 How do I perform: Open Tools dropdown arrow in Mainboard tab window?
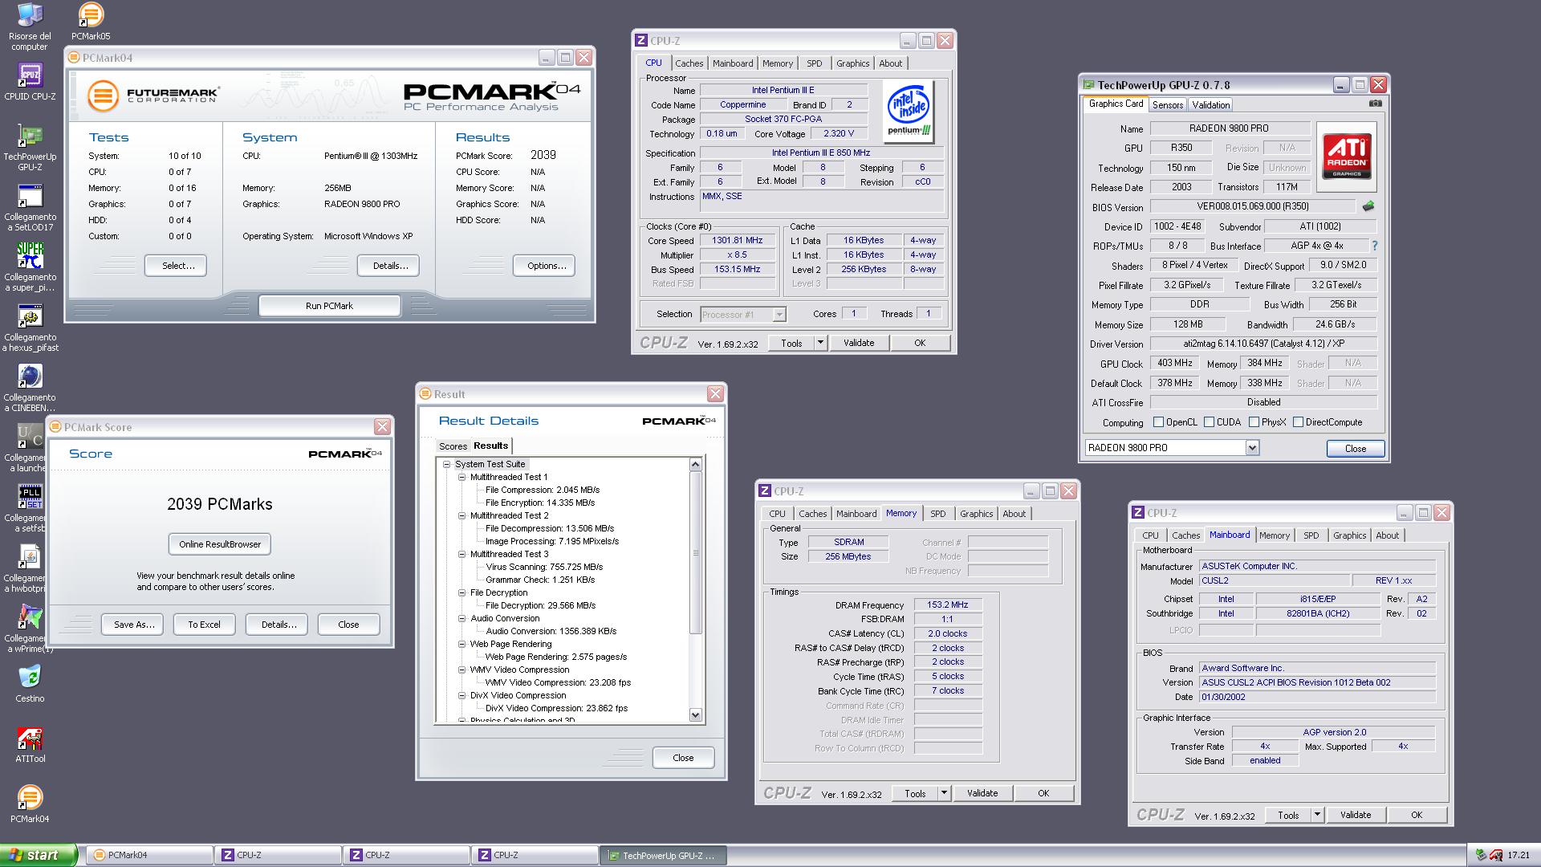1317,815
